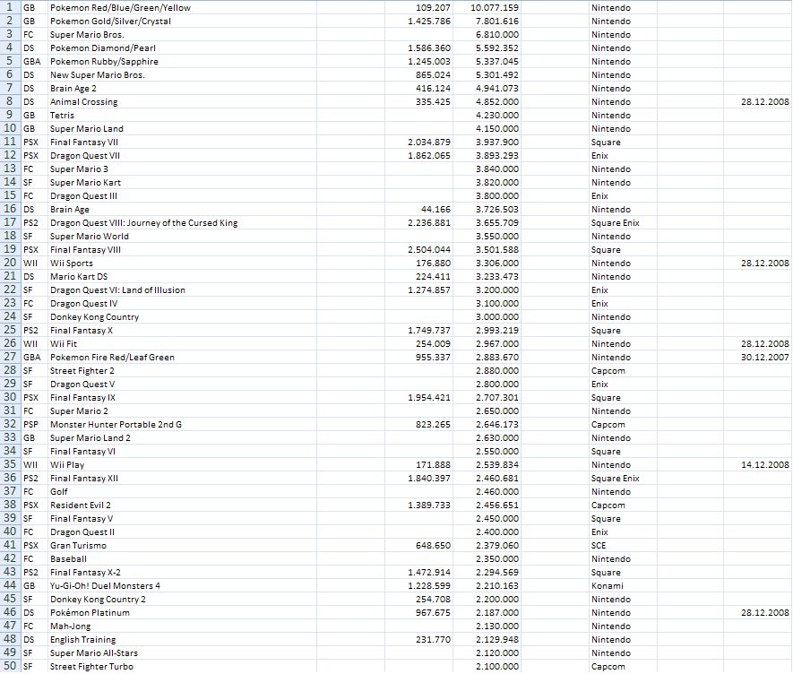793x674 pixels.
Task: Click the date 14.12.2008 cell
Action: [764, 465]
